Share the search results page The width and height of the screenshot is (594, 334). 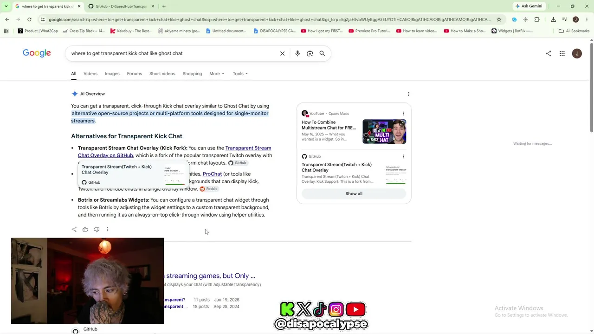point(549,53)
